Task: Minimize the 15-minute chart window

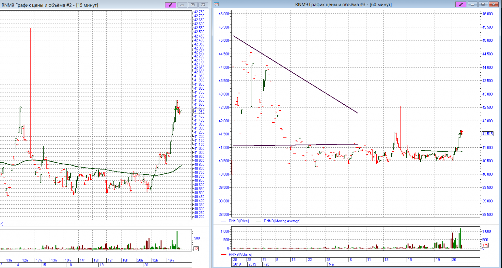Action: 182,5
